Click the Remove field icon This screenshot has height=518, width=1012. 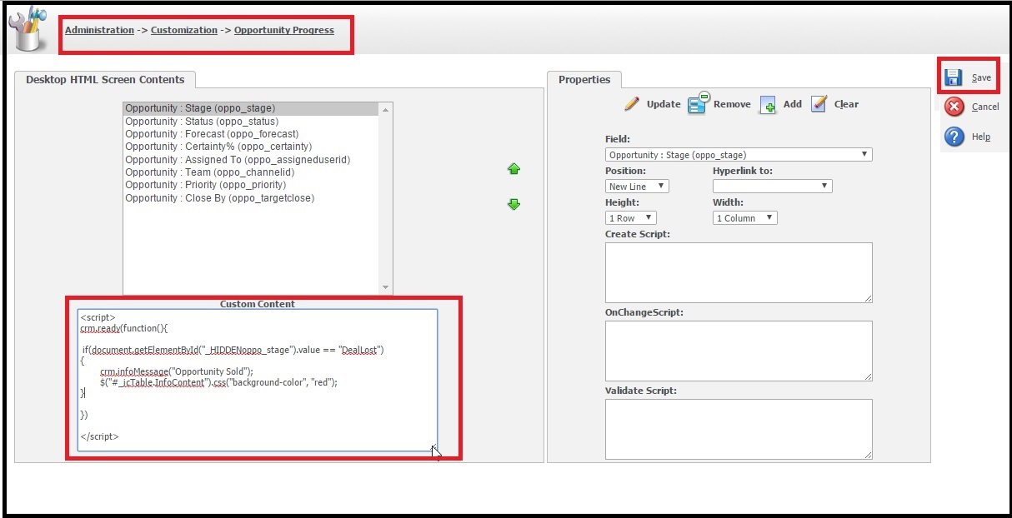[x=698, y=102]
